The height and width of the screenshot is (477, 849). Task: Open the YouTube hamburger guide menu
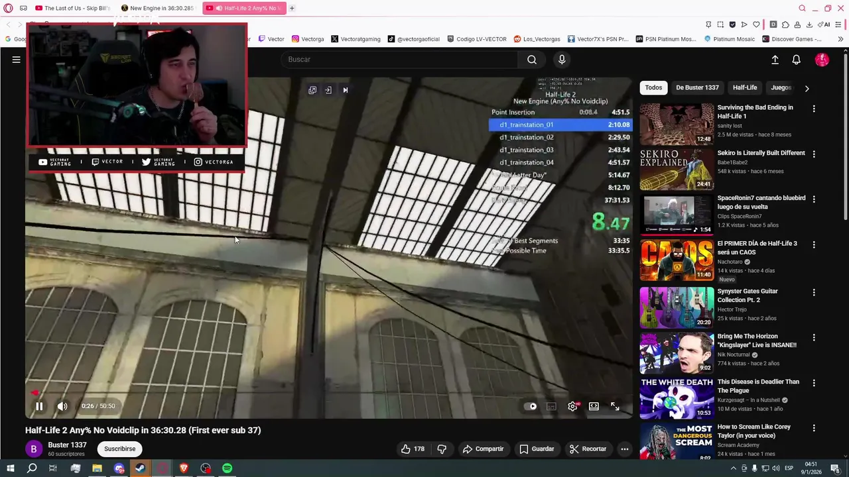(x=16, y=60)
